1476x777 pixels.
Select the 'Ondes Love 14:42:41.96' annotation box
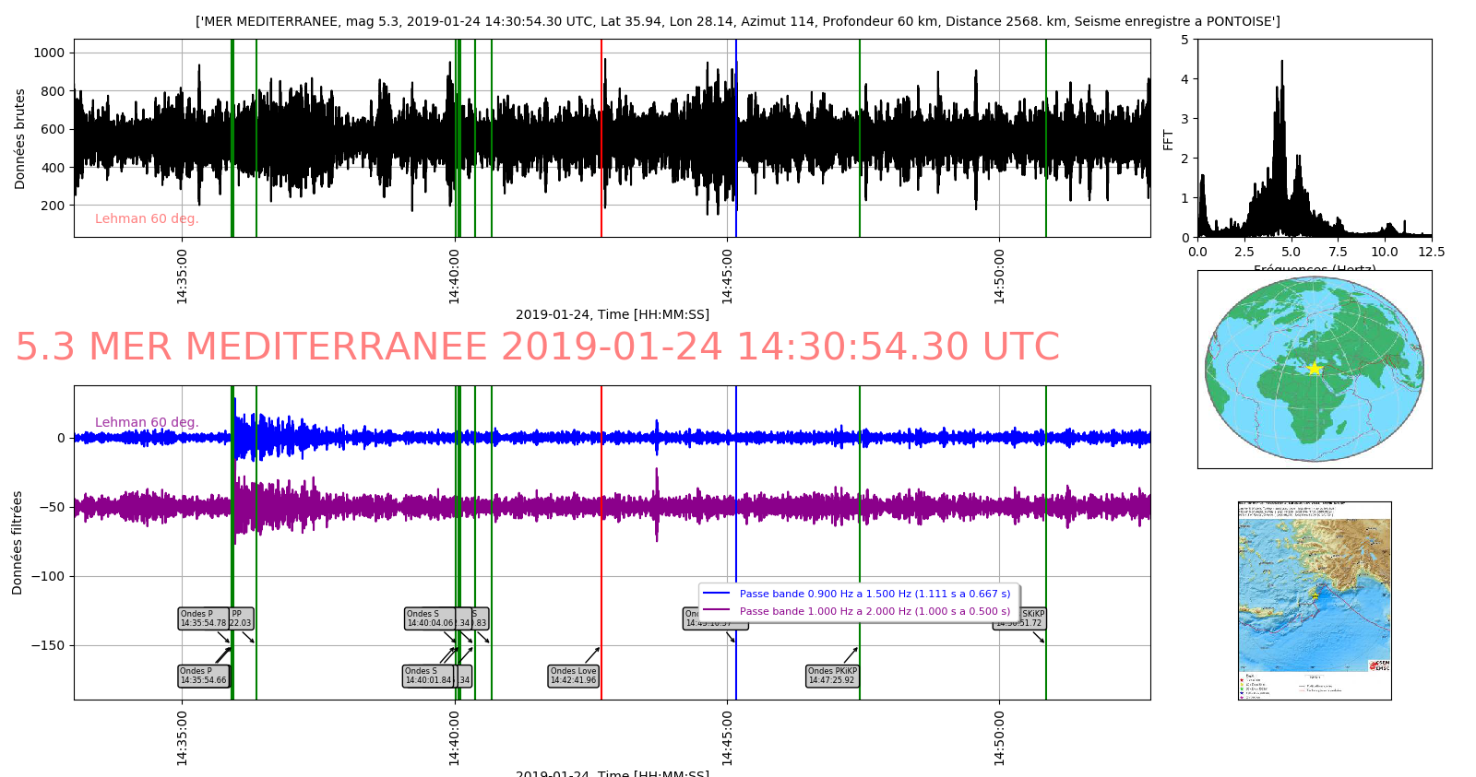[x=573, y=676]
